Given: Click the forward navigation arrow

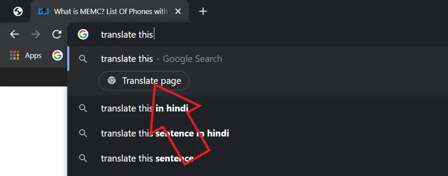Looking at the screenshot, I should coord(36,34).
